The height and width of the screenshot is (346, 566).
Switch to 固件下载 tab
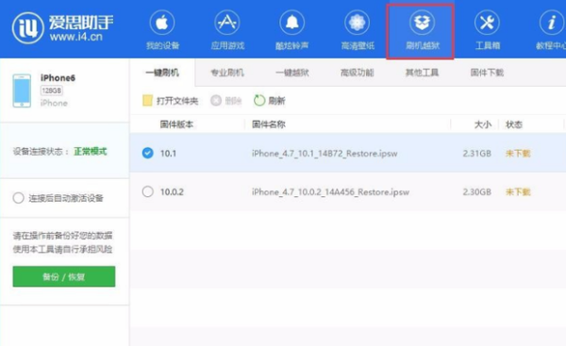(487, 73)
